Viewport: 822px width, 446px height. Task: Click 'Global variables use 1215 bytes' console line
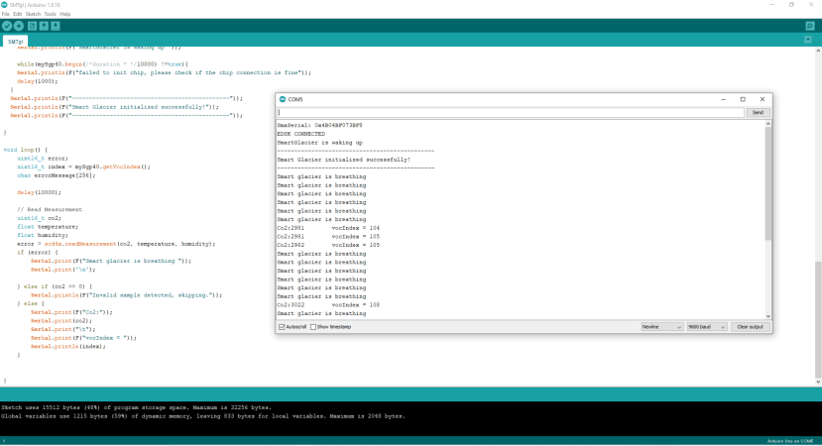203,416
